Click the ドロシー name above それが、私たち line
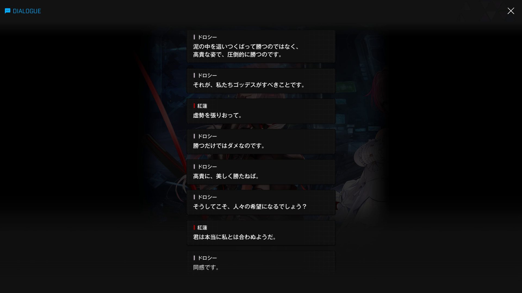 (207, 75)
